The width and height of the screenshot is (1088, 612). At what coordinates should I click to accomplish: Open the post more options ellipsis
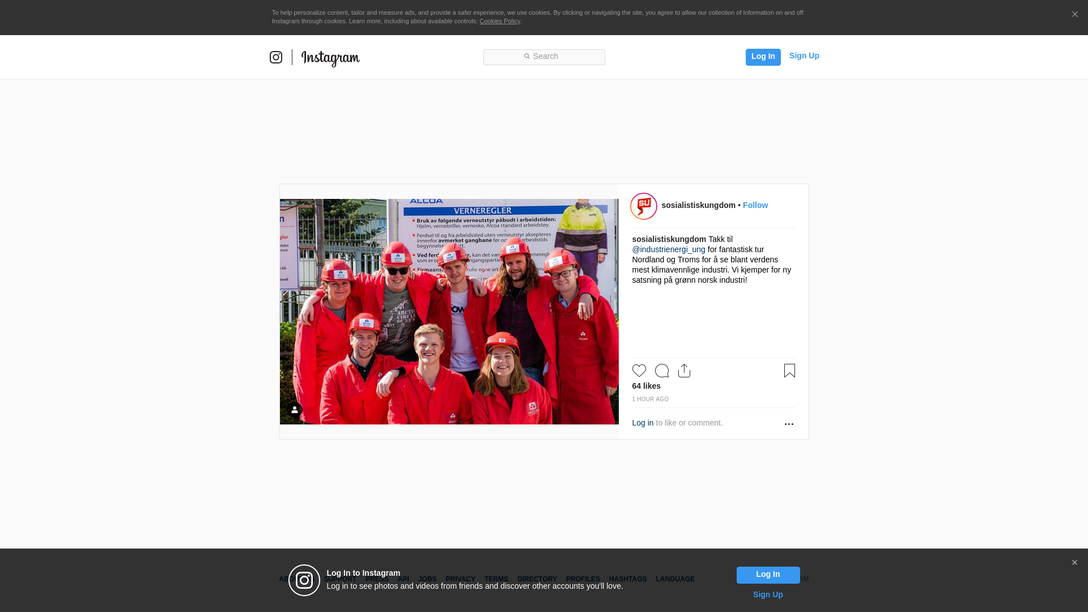coord(789,424)
